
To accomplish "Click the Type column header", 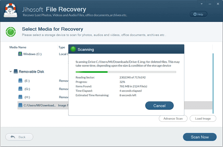I will (62, 47).
